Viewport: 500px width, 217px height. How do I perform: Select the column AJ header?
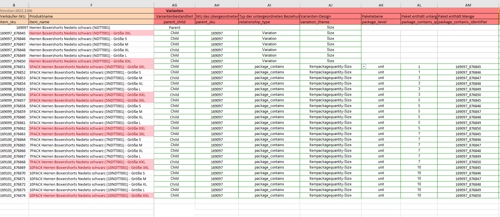330,5
